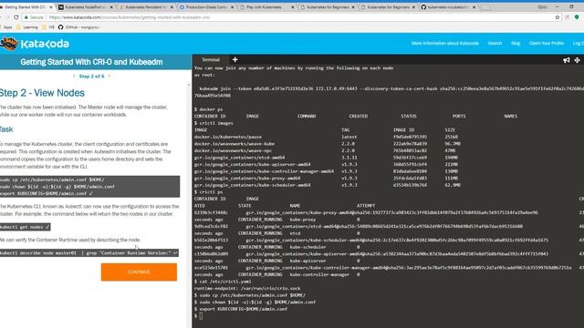
Task: Close the Kubernetes NodePort tab
Action: click(x=111, y=7)
